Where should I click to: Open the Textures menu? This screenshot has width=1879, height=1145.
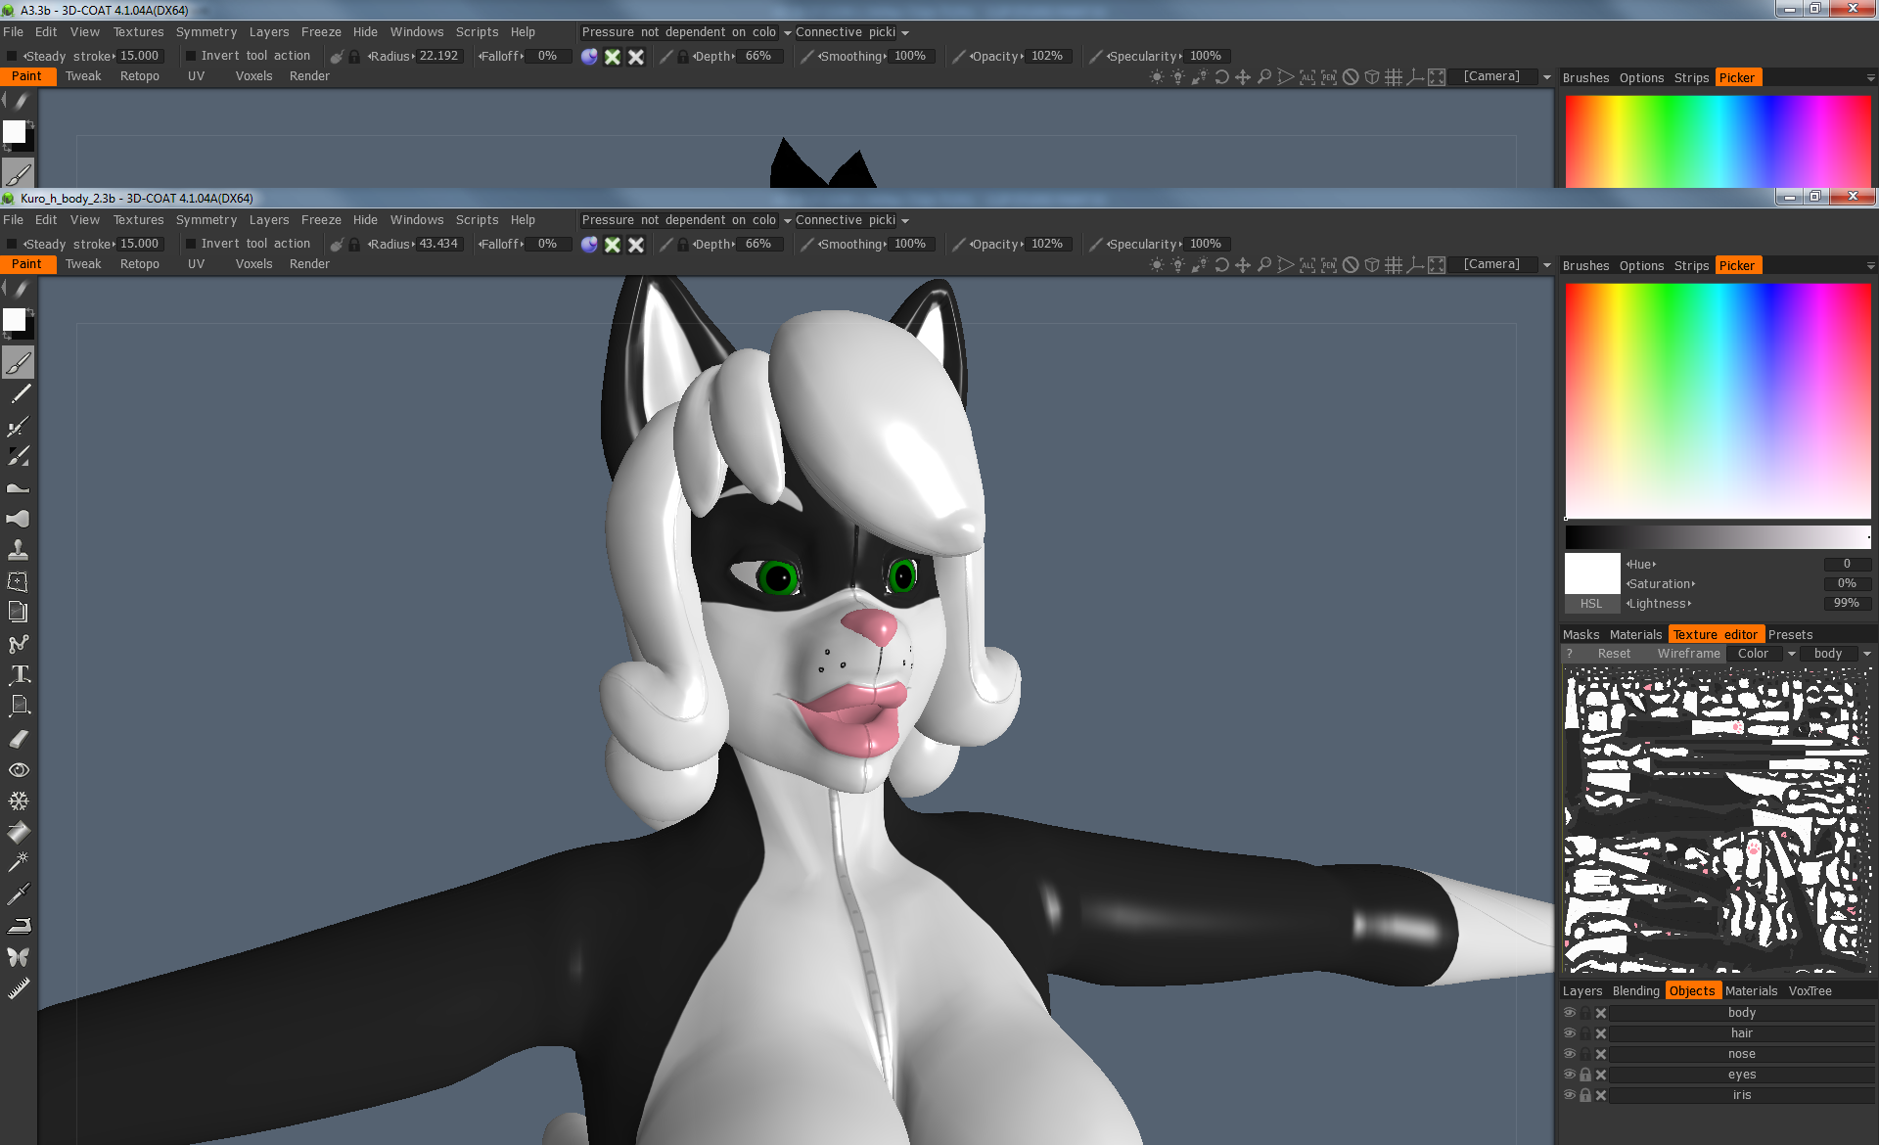pos(138,220)
